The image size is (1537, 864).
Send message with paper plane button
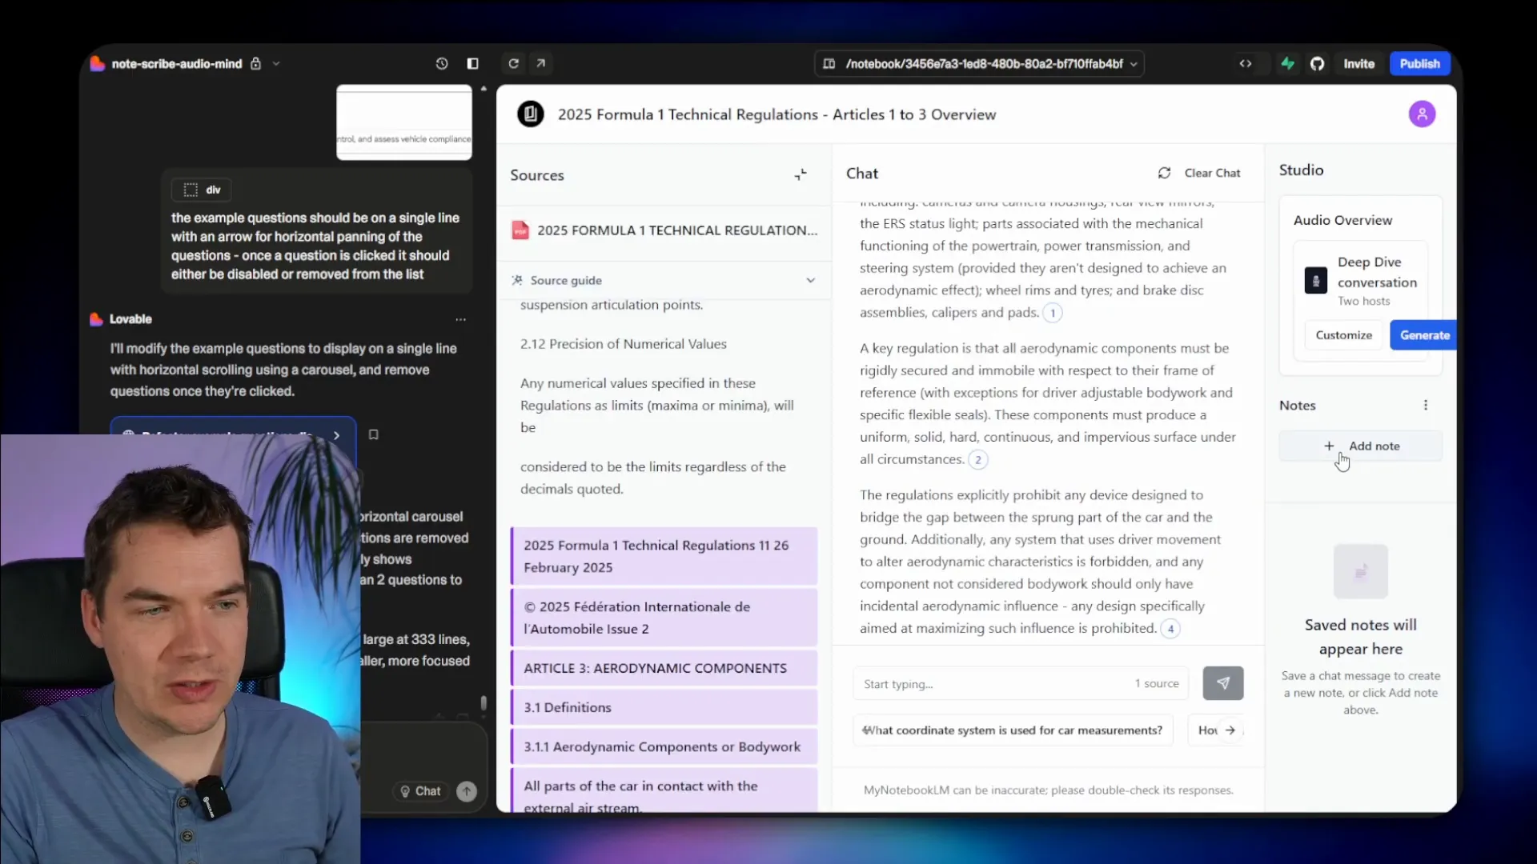[x=1222, y=683]
